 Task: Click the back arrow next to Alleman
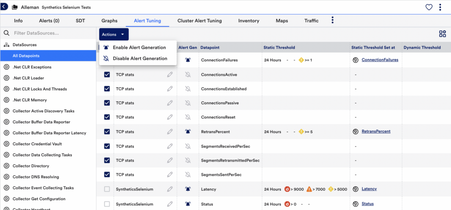pyautogui.click(x=4, y=7)
